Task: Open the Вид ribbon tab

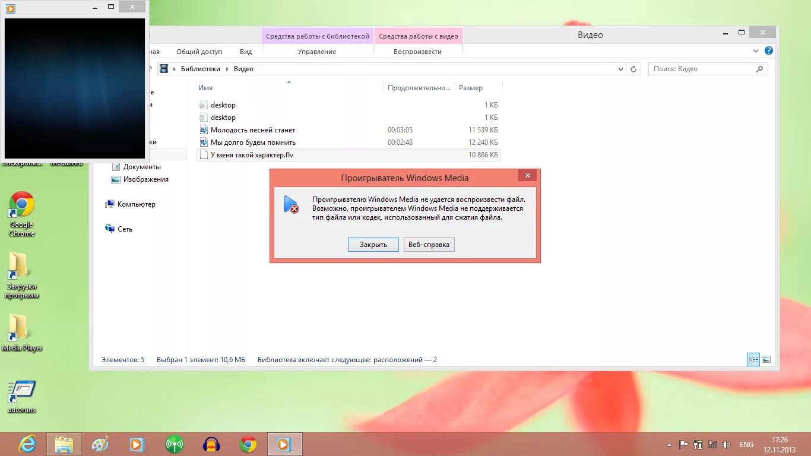Action: [246, 52]
